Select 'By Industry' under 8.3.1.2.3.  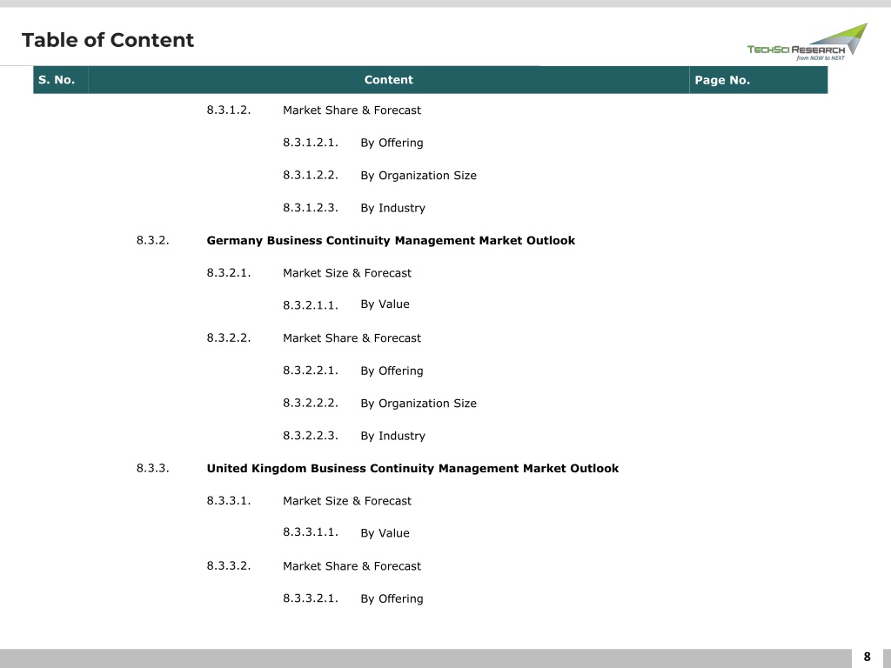[392, 209]
